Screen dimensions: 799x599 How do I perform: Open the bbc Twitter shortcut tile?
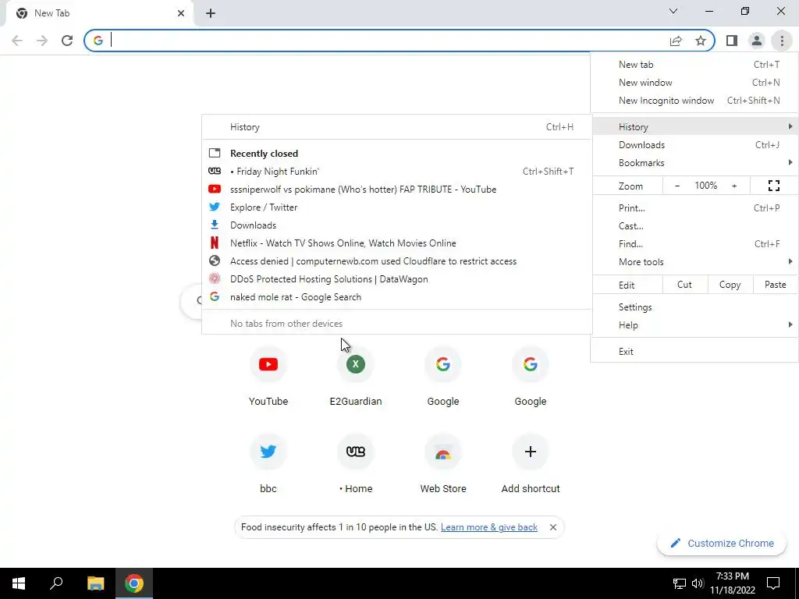(x=268, y=463)
